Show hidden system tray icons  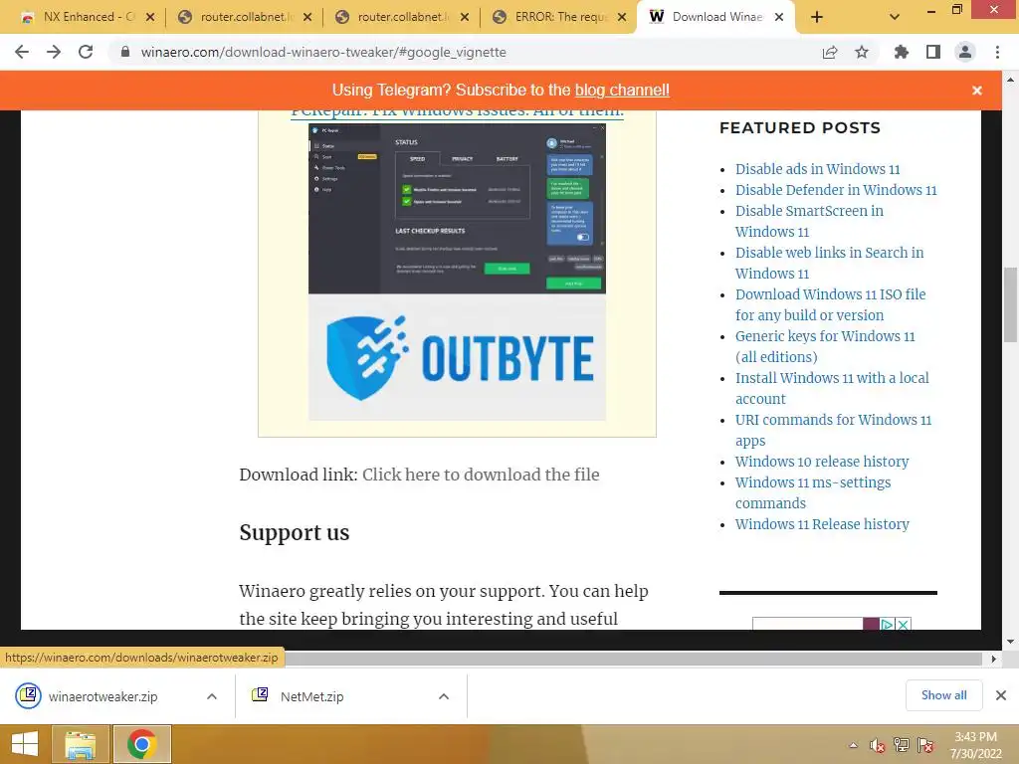click(x=853, y=745)
